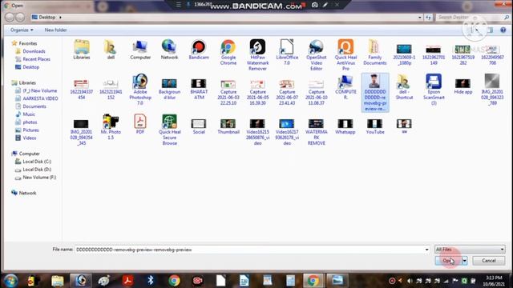Image resolution: width=513 pixels, height=288 pixels.
Task: Open Network in navigation pane
Action: click(27, 193)
